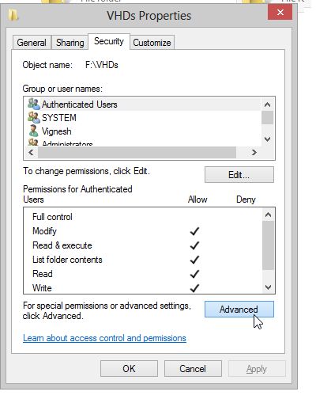The width and height of the screenshot is (316, 399).
Task: Select the Vignesh user icon
Action: 34,131
